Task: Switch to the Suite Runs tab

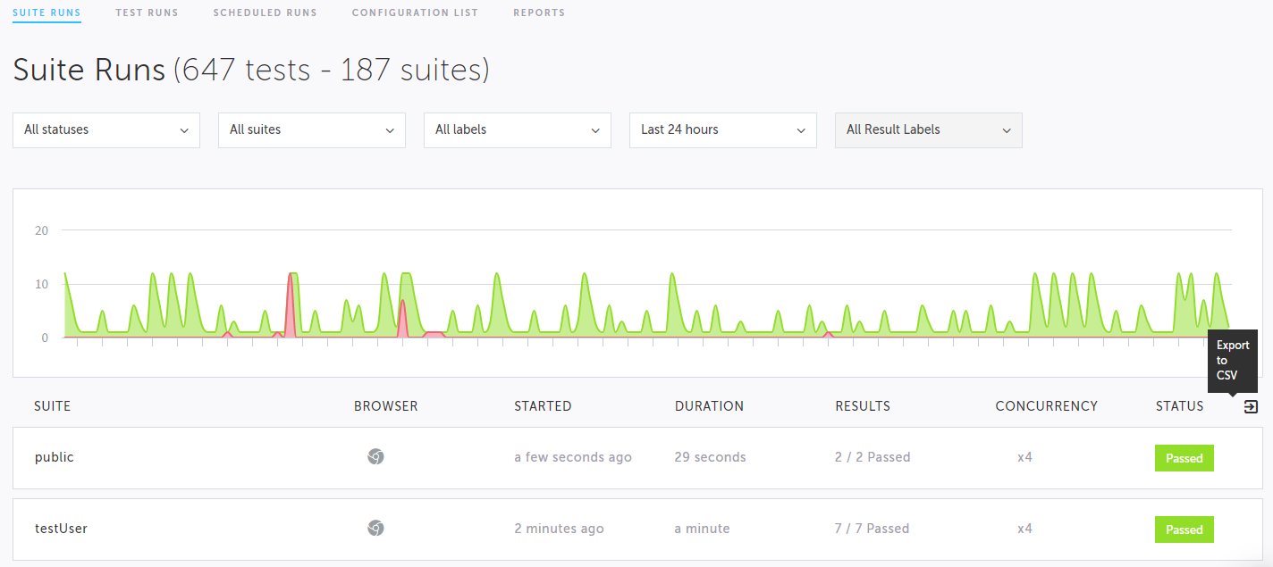Action: coord(46,13)
